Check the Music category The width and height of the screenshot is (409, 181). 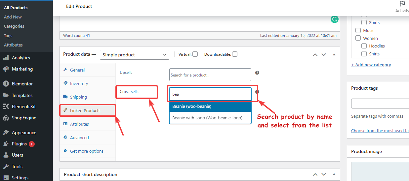point(358,30)
